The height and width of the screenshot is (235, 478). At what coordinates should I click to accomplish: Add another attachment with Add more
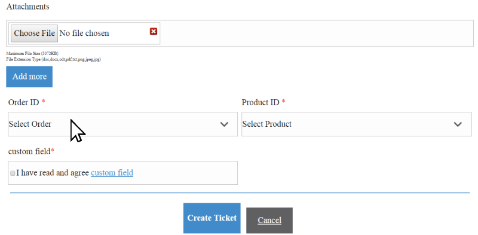29,77
